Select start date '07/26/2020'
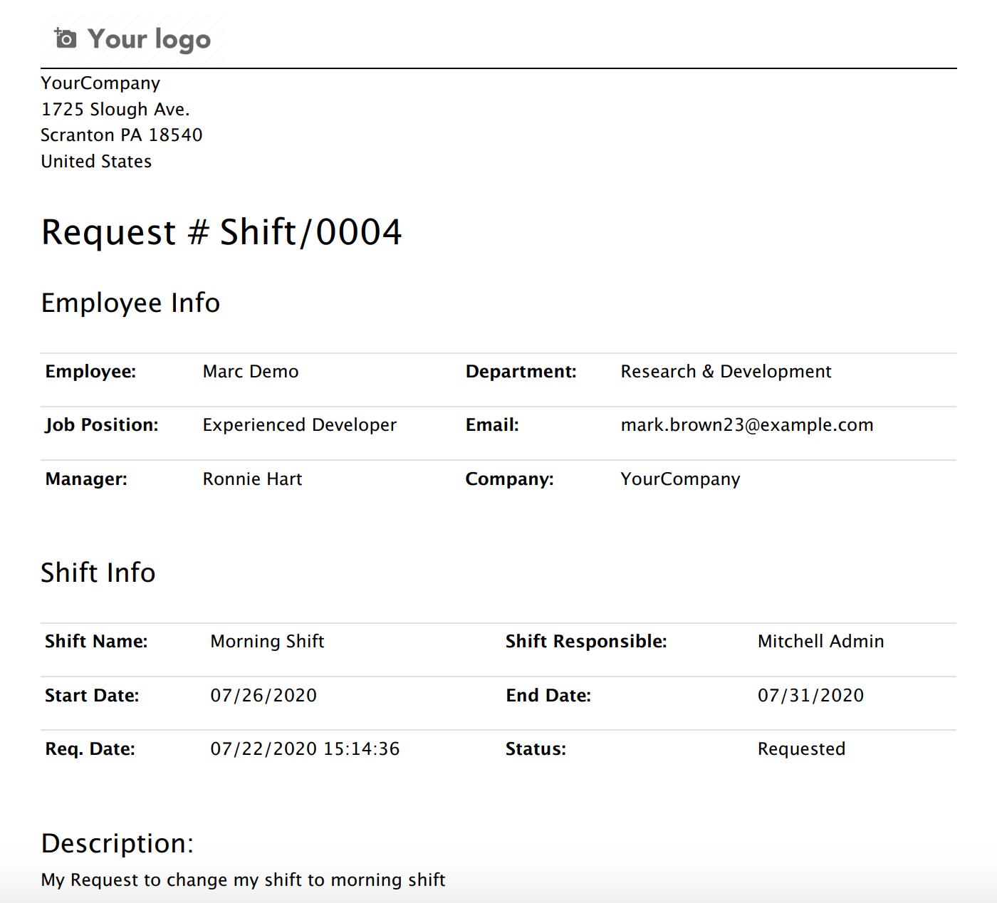This screenshot has height=903, width=997. [x=263, y=696]
